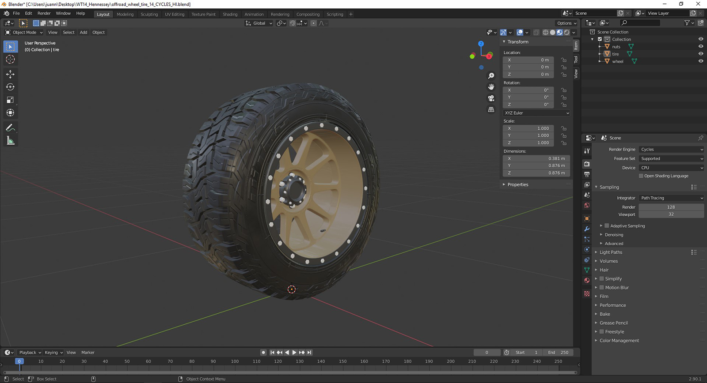
Task: Select the Transform tool
Action: click(x=10, y=113)
